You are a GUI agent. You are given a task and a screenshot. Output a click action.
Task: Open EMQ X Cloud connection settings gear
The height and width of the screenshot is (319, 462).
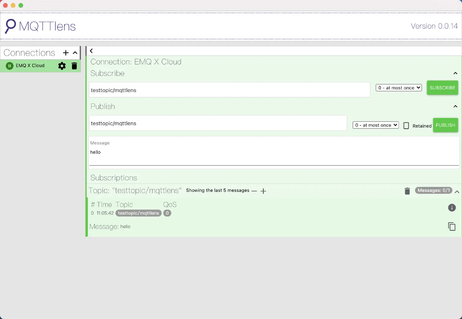pyautogui.click(x=62, y=66)
